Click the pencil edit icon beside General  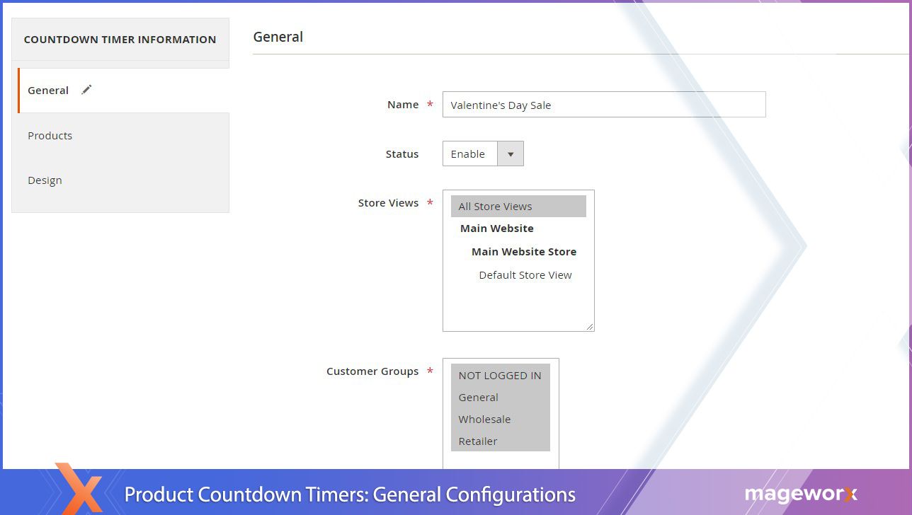click(86, 90)
